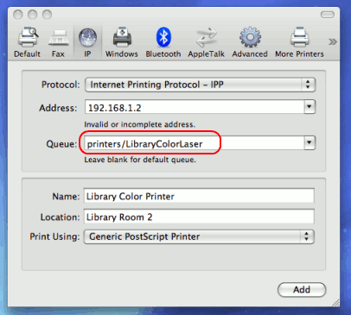The image size is (351, 315).
Task: Open the Windows printing pane
Action: [x=122, y=42]
